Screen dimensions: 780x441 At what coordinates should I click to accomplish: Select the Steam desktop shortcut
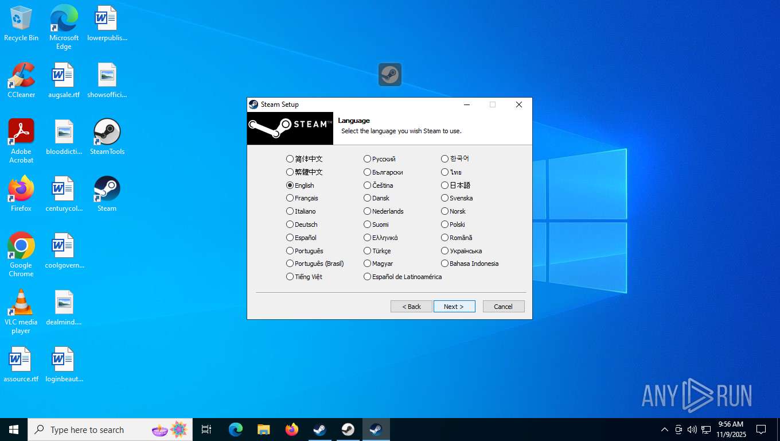(x=107, y=194)
